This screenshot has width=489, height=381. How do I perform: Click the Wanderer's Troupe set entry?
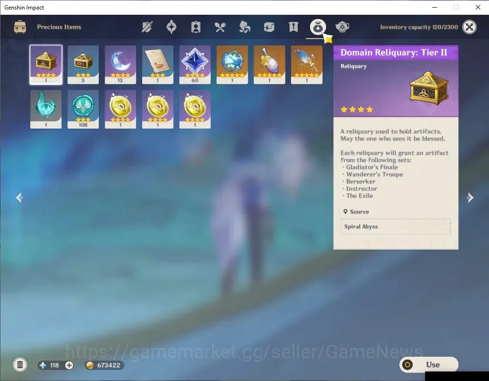pyautogui.click(x=375, y=174)
